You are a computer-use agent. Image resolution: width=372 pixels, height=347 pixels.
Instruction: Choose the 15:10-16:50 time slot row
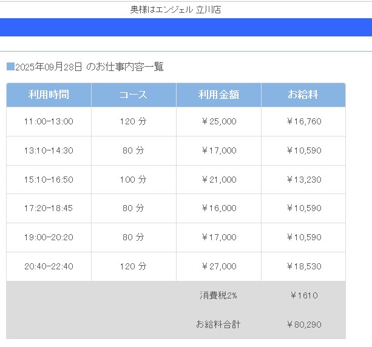click(x=49, y=180)
